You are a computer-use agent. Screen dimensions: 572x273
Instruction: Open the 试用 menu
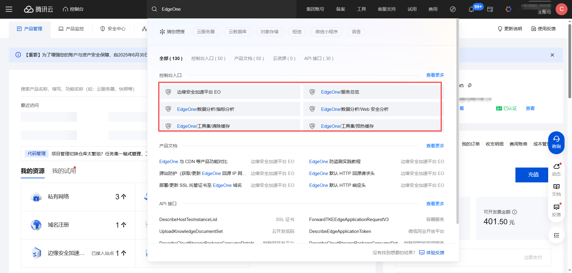(412, 9)
